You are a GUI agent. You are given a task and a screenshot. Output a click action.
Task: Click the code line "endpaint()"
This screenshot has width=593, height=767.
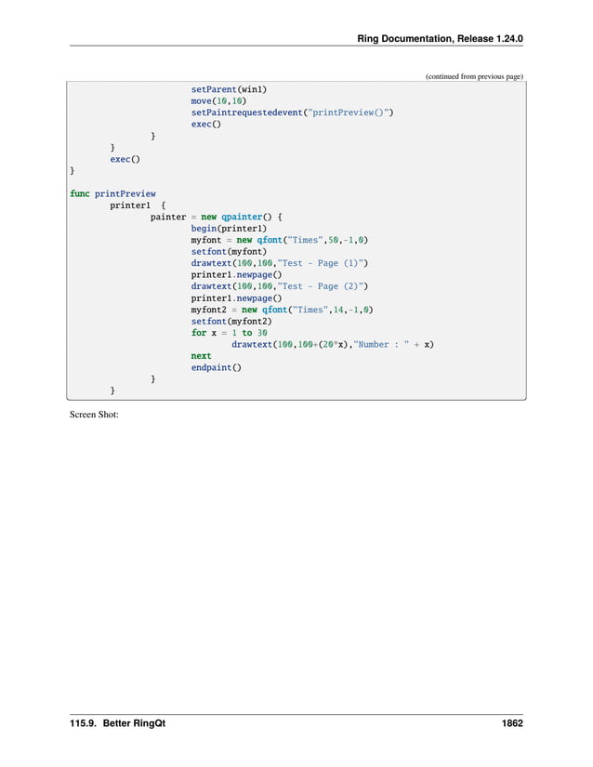tap(216, 367)
